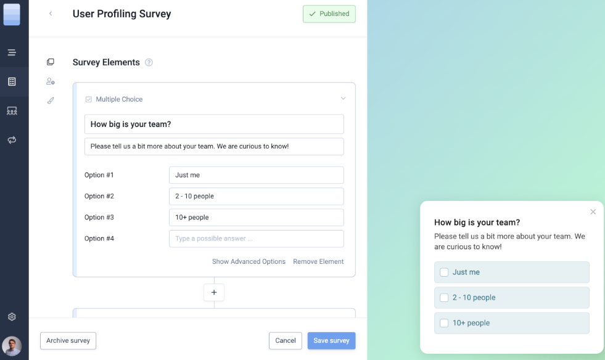The height and width of the screenshot is (360, 605).
Task: Open settings via the gear icon
Action: point(12,317)
